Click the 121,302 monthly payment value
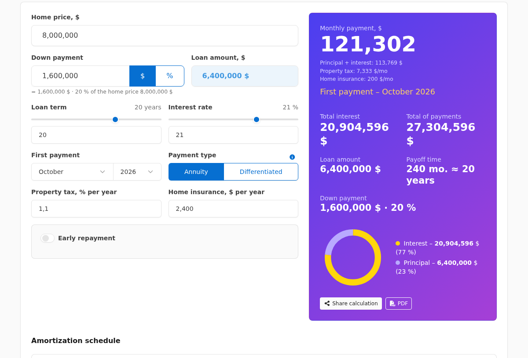The height and width of the screenshot is (358, 528). coord(368,44)
